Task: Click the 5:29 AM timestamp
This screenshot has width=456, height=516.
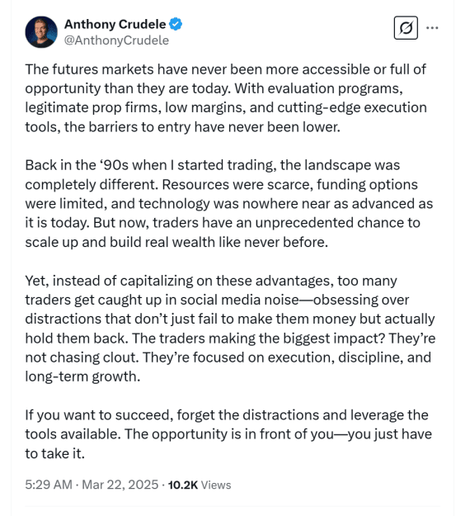Action: pos(49,485)
